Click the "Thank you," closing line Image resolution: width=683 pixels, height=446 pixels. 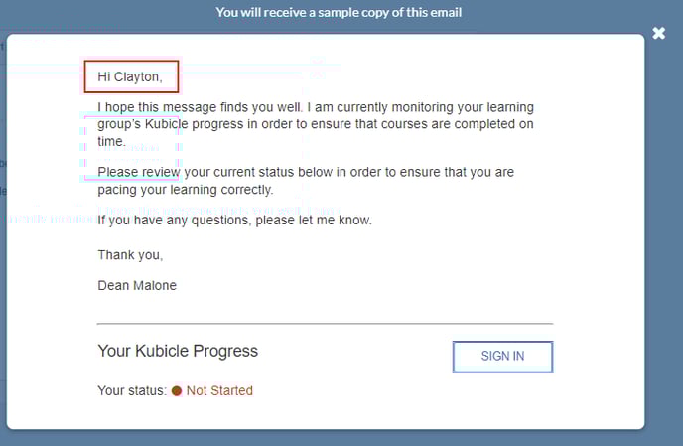click(130, 255)
